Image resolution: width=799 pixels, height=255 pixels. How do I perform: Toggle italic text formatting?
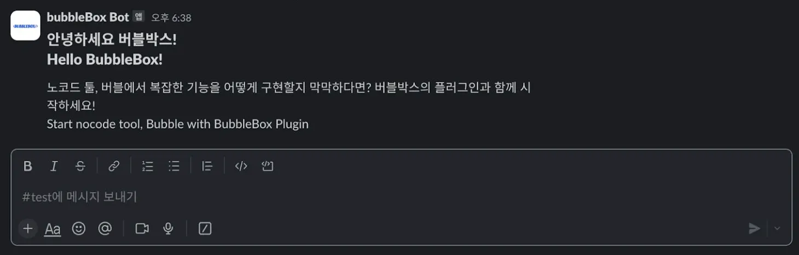point(54,166)
